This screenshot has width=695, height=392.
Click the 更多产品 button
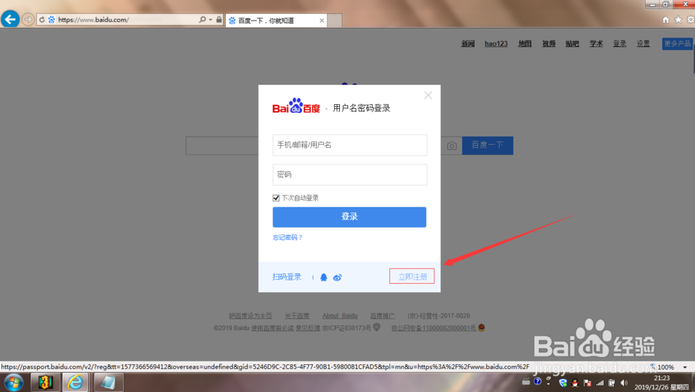pos(677,43)
